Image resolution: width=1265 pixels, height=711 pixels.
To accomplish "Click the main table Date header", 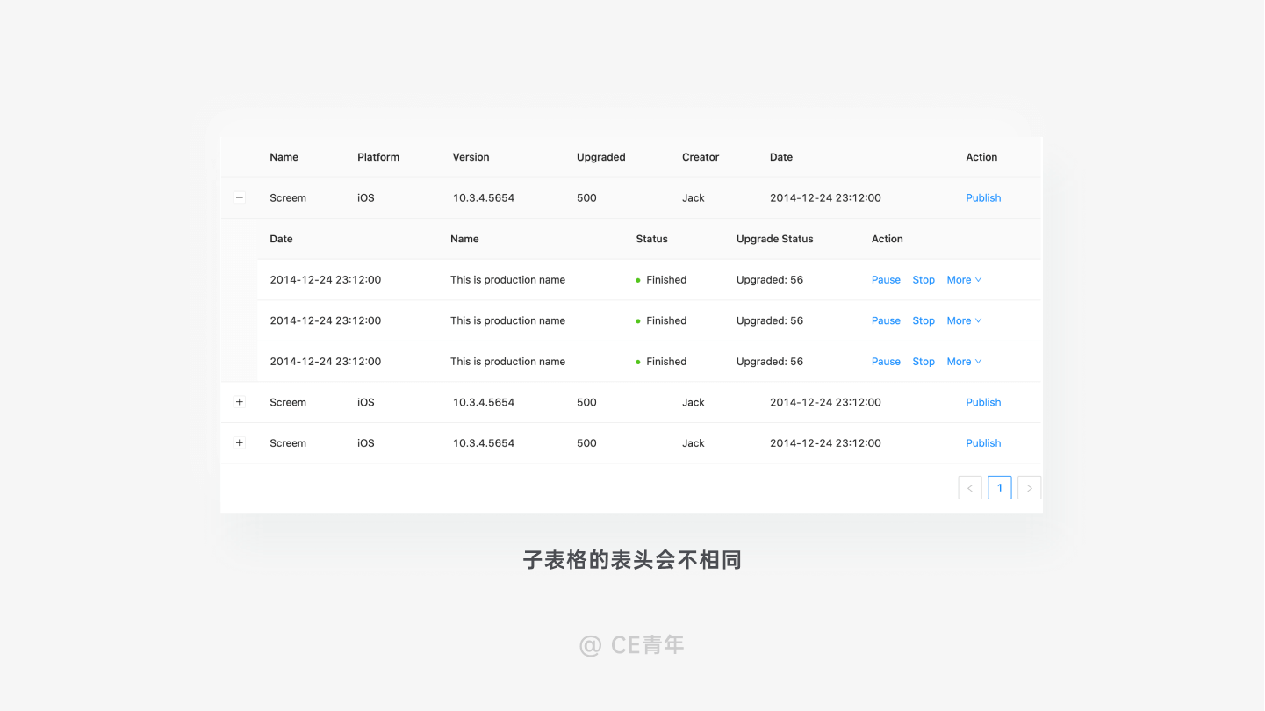I will 781,157.
